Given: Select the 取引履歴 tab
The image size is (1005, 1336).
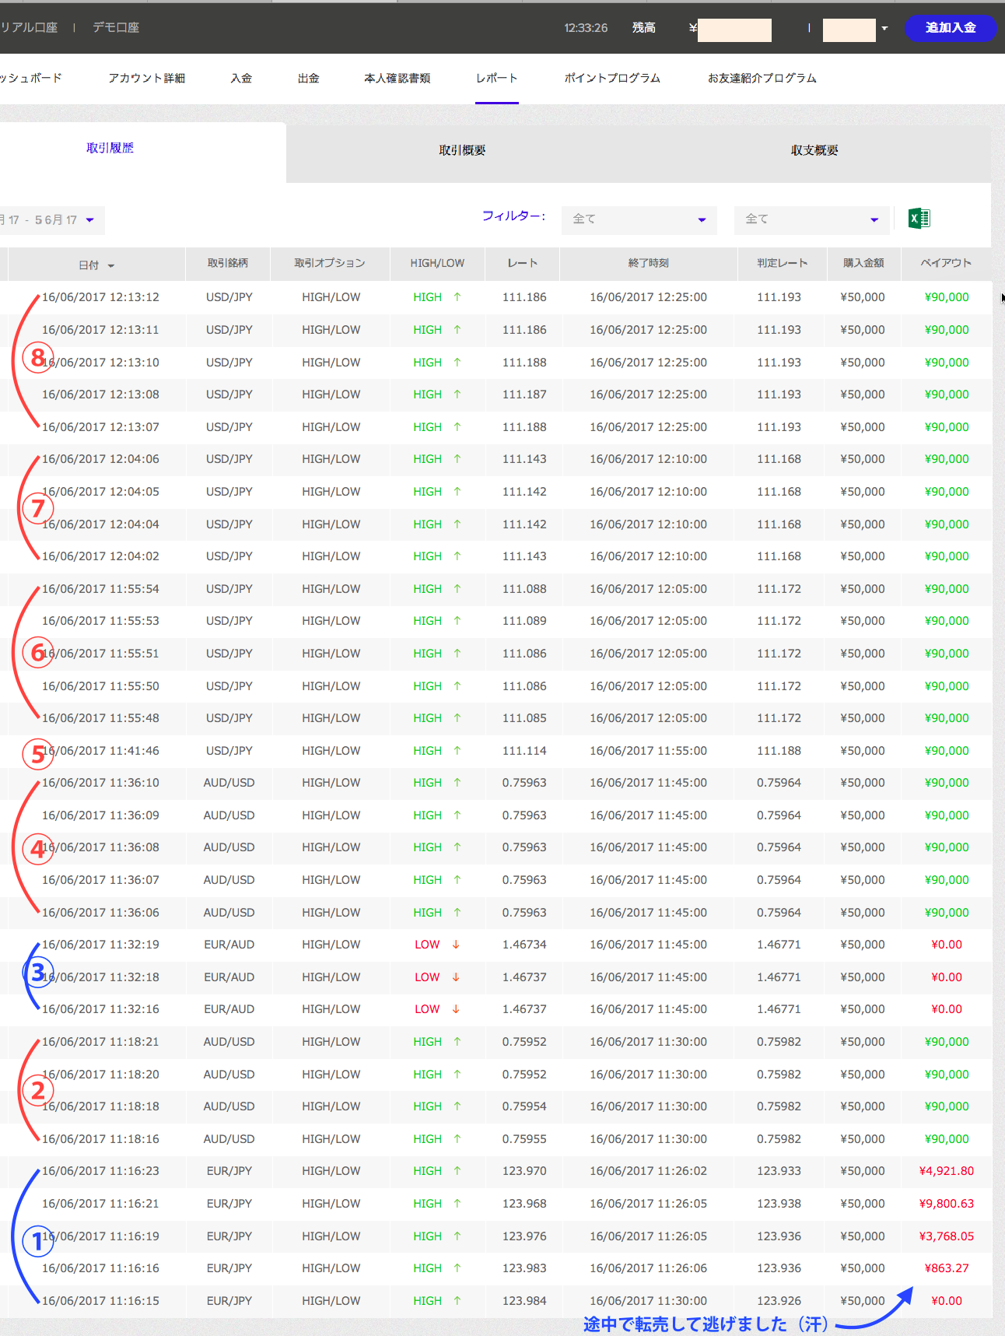Looking at the screenshot, I should 110,148.
